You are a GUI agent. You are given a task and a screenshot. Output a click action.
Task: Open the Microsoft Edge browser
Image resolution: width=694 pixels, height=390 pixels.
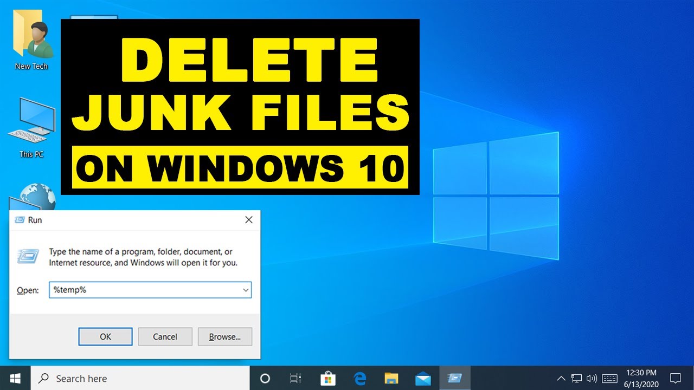(x=359, y=378)
